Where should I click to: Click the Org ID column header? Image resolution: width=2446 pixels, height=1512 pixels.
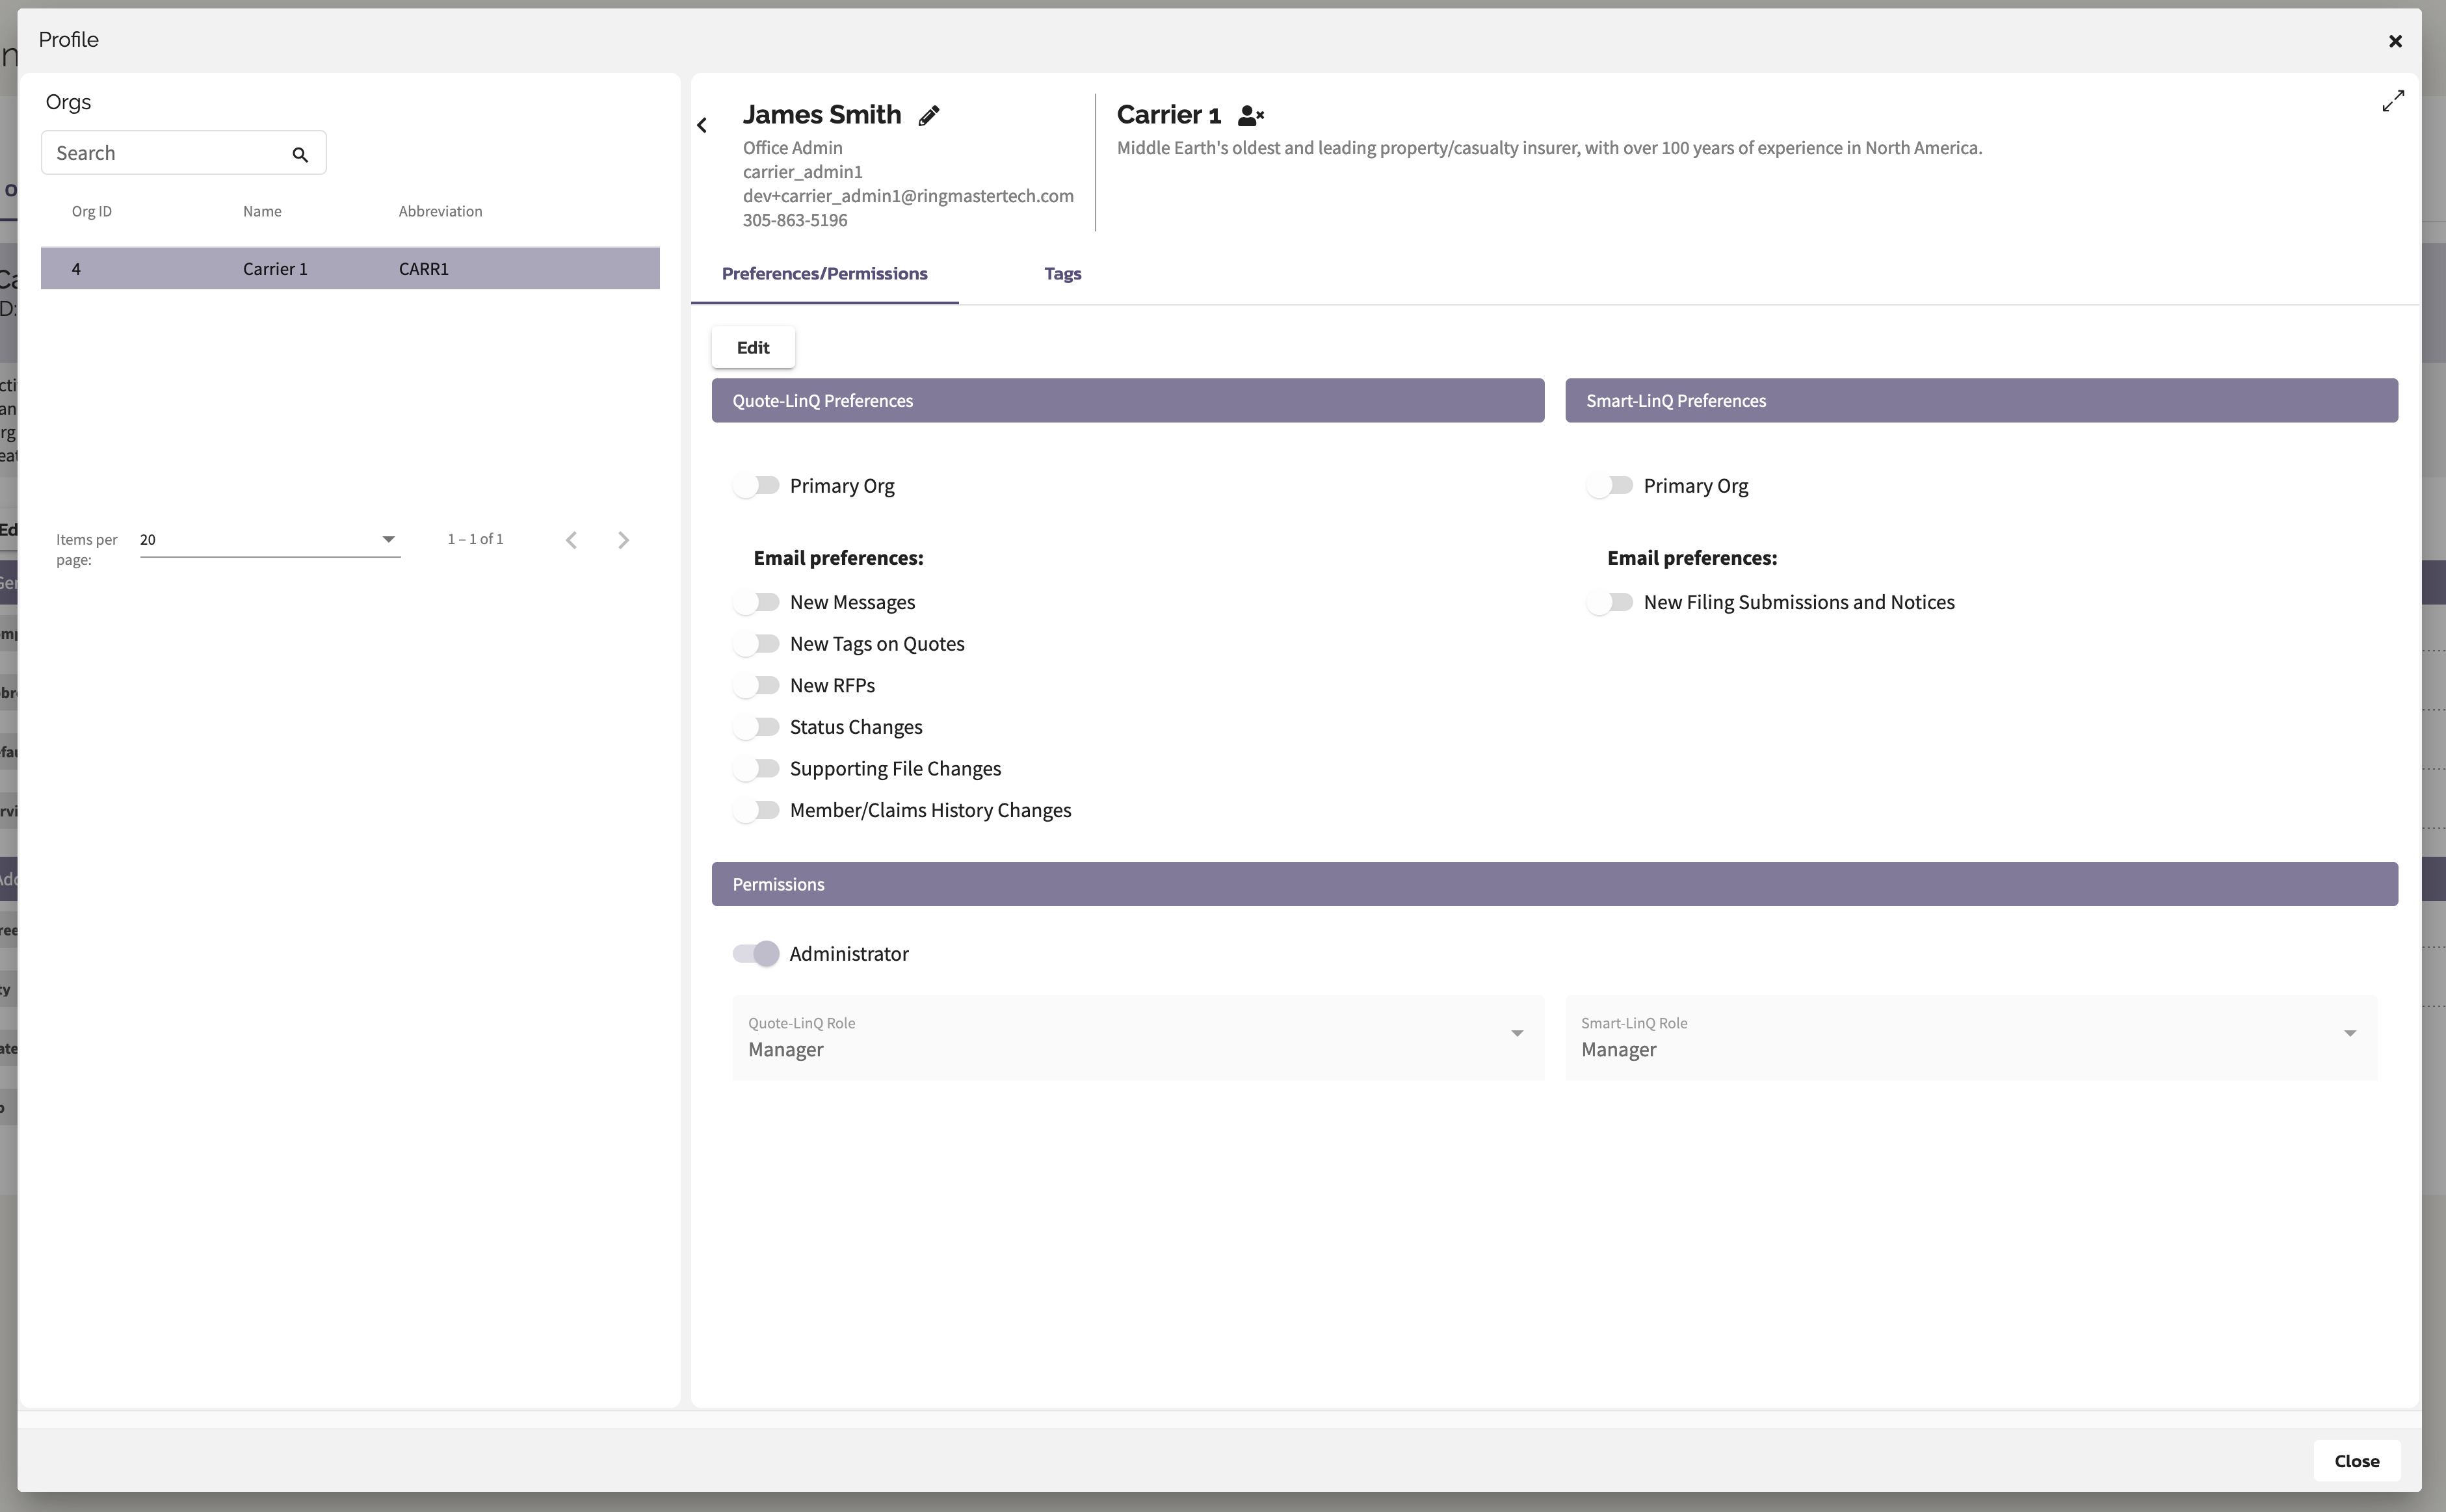coord(92,211)
